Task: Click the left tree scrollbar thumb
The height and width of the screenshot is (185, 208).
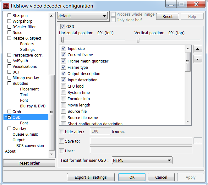Action: click(52, 113)
